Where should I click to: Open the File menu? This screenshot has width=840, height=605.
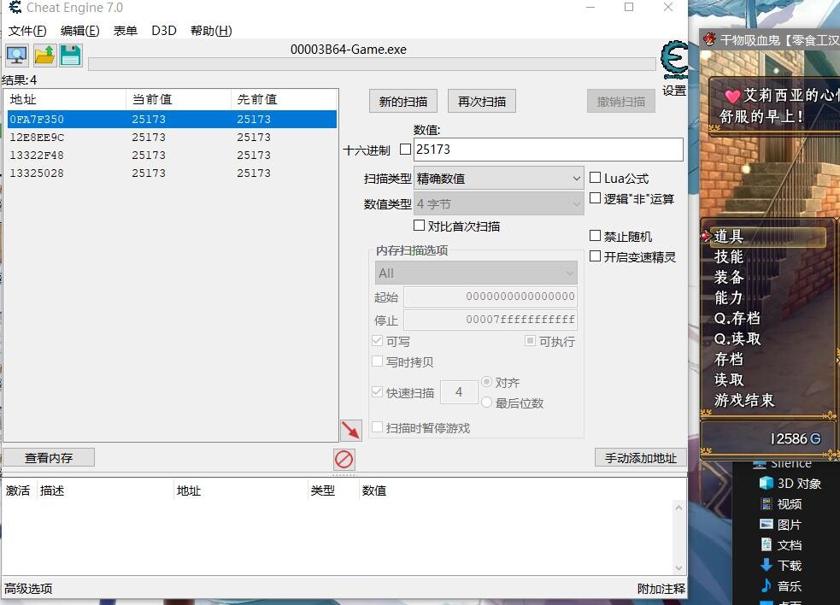point(26,31)
